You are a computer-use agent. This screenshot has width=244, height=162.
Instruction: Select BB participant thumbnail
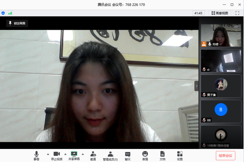click(221, 111)
